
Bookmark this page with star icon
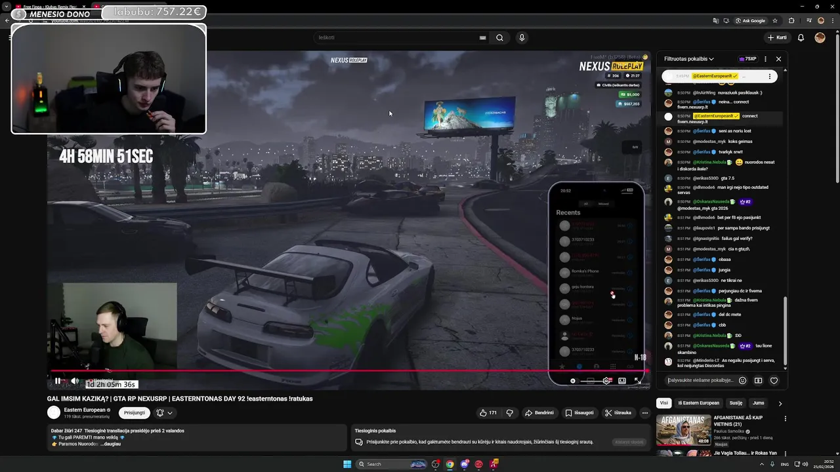(x=775, y=20)
